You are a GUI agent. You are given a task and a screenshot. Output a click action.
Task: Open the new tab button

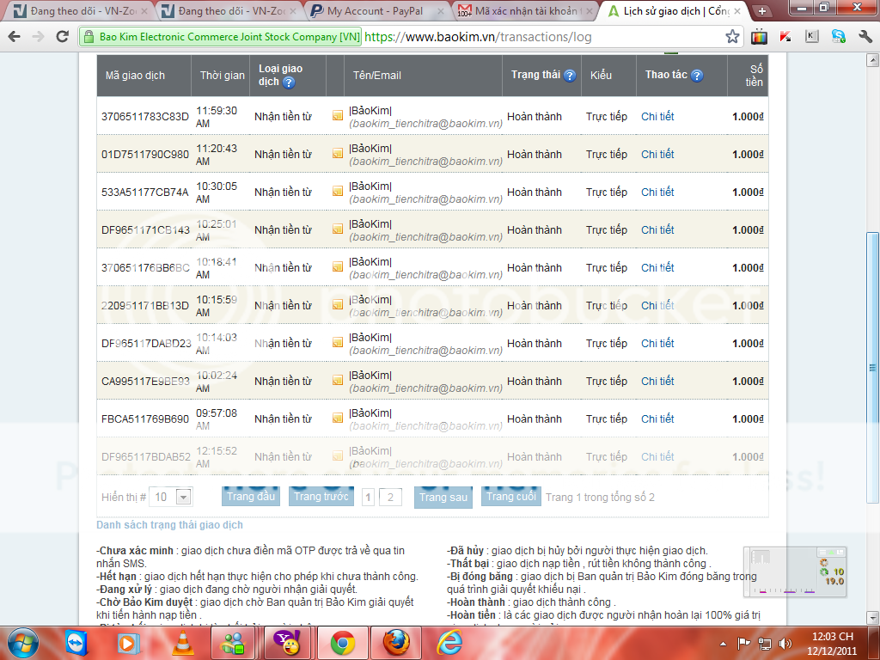click(762, 10)
